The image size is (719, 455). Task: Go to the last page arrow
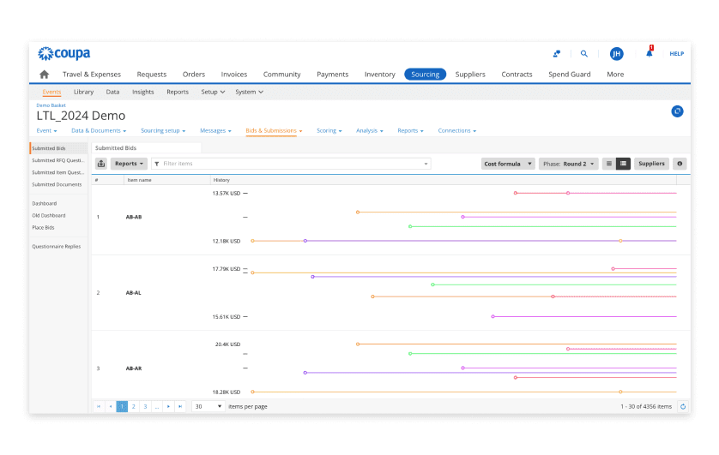(x=180, y=406)
